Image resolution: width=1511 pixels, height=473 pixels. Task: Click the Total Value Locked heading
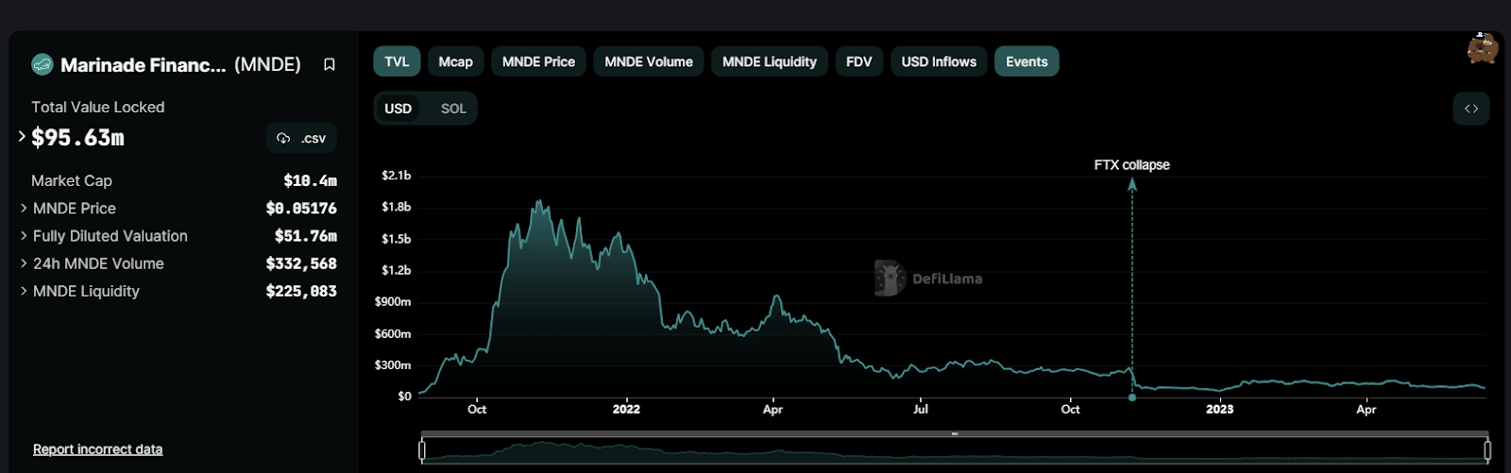click(98, 108)
